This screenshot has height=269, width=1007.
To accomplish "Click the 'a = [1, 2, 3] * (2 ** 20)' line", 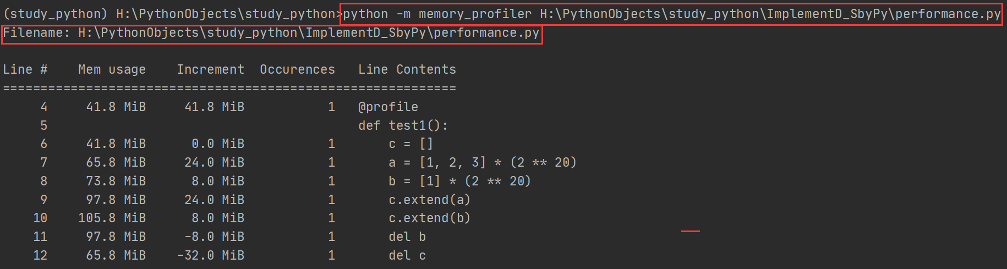I will [x=483, y=162].
